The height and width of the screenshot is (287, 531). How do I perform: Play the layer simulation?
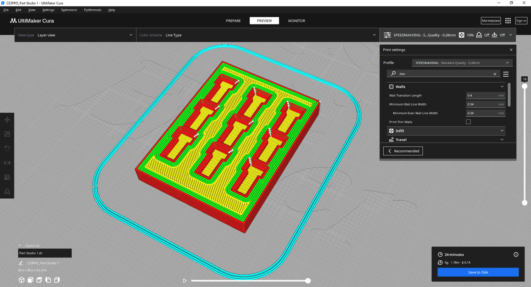point(185,281)
